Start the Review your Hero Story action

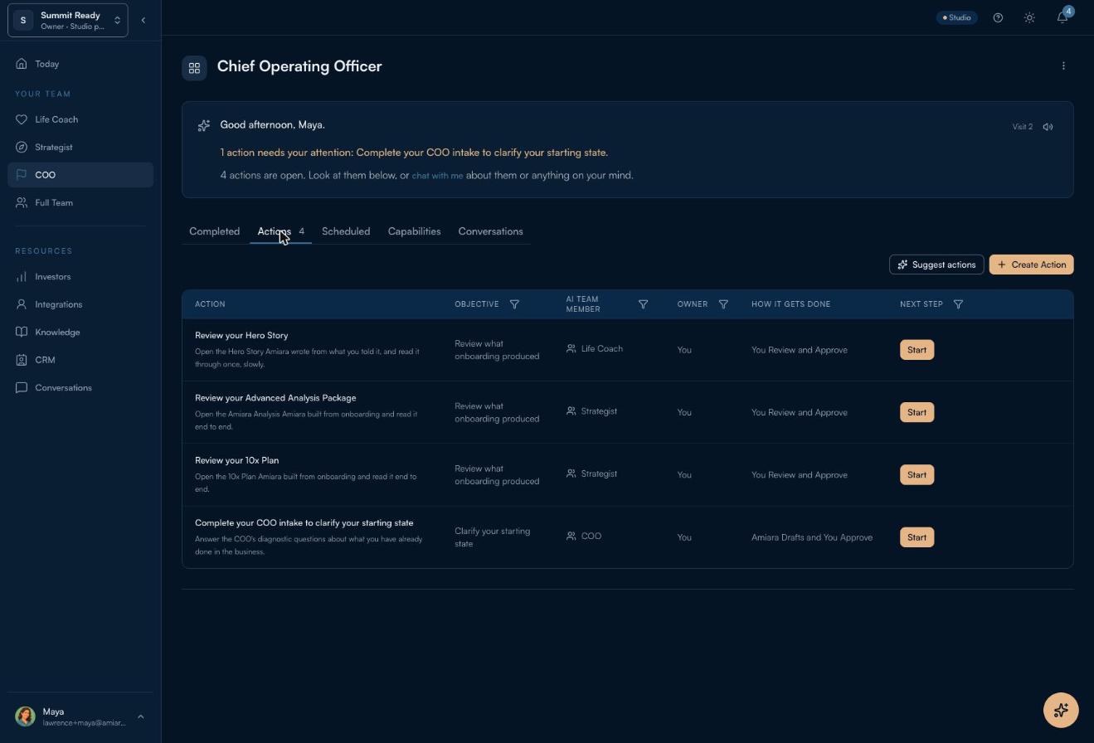917,350
